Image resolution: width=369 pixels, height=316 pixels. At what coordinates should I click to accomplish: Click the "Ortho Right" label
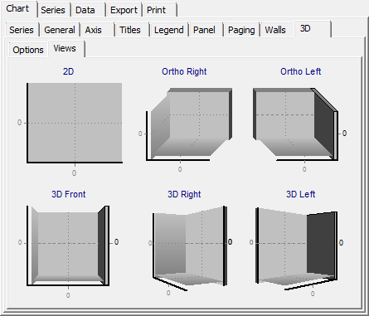pyautogui.click(x=184, y=71)
